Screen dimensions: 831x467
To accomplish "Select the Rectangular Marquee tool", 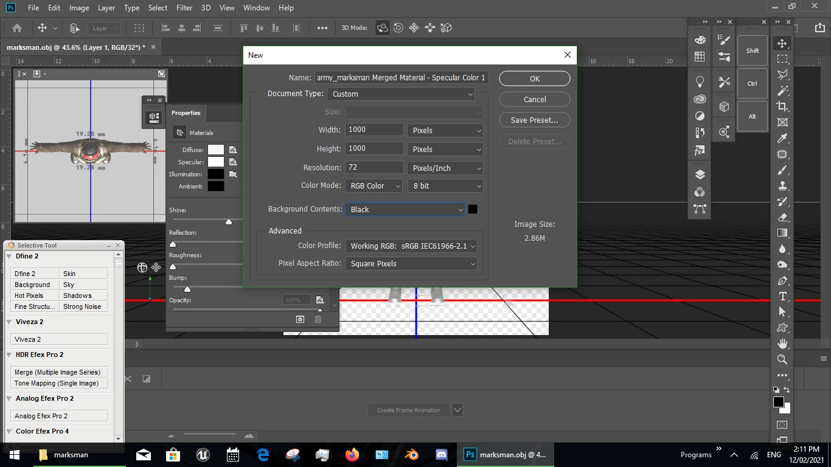I will (782, 59).
